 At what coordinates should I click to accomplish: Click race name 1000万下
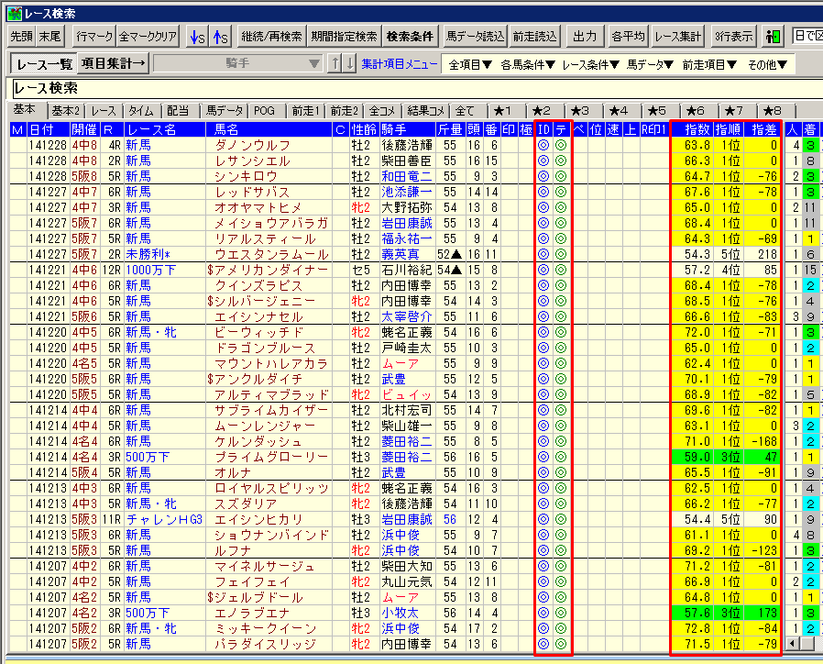coord(151,270)
